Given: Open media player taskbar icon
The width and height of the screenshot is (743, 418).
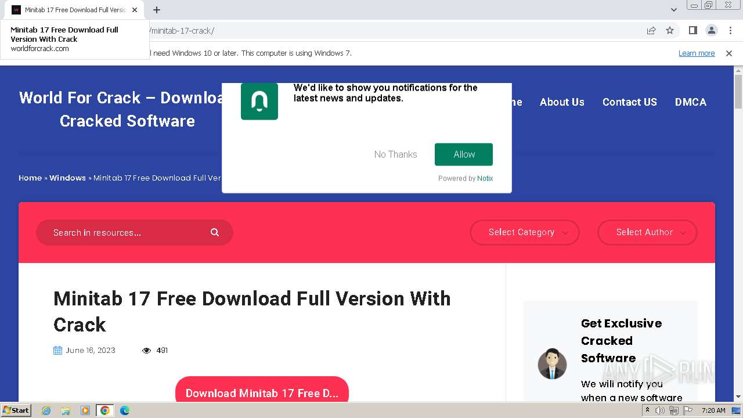Looking at the screenshot, I should tap(85, 410).
